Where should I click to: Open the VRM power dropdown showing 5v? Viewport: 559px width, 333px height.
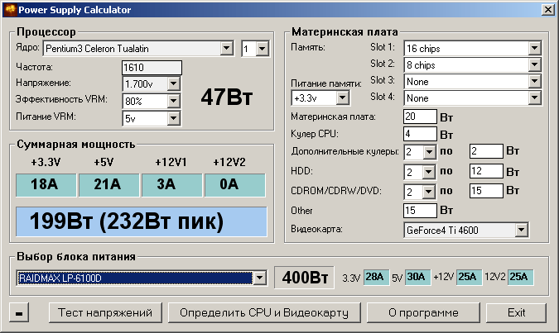(x=152, y=118)
